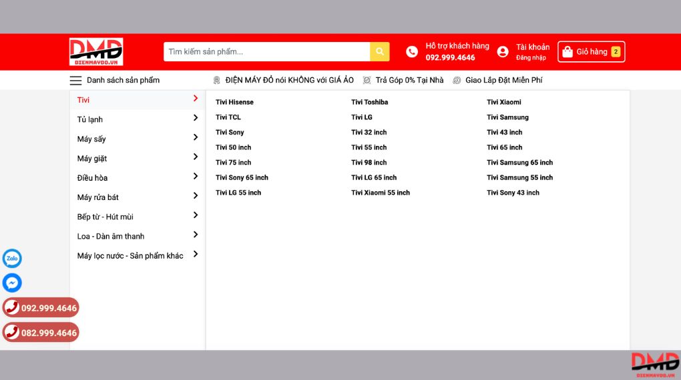681x380 pixels.
Task: Open the Tivi 55 inch link
Action: [369, 147]
